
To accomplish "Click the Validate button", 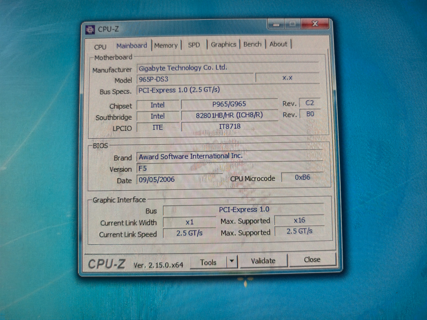I will [x=263, y=261].
